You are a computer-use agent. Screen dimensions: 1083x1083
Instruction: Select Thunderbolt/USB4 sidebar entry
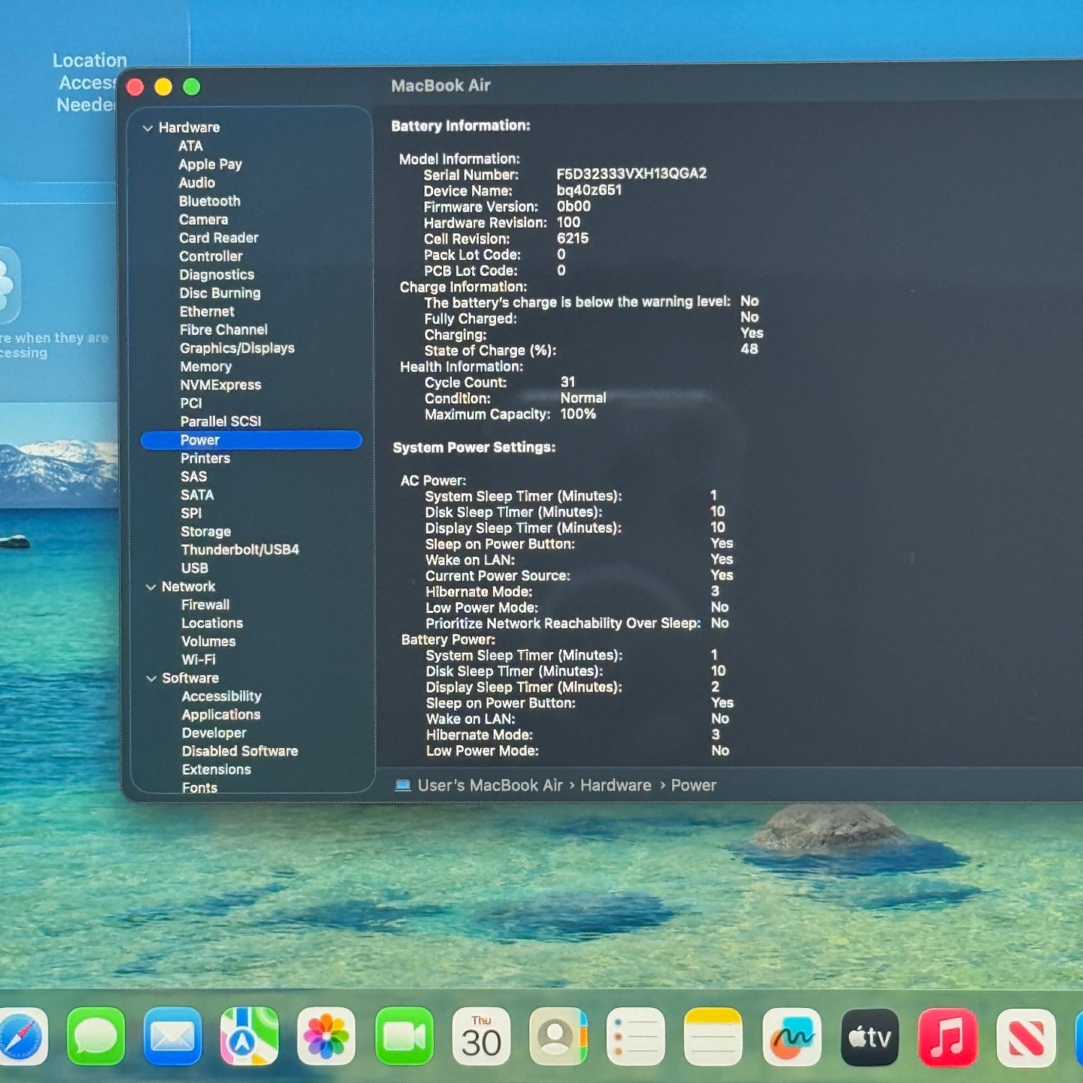pos(240,550)
